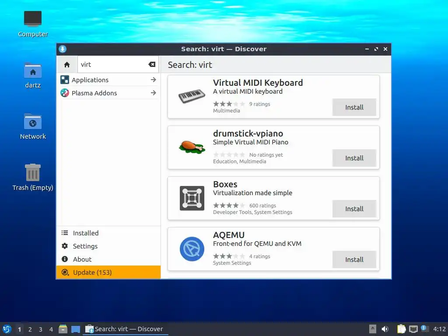Open update notifier tray icon
The width and height of the screenshot is (448, 336).
pyautogui.click(x=425, y=329)
